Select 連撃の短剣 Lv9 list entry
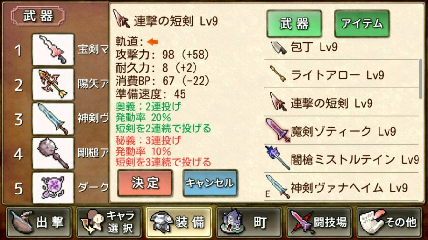The height and width of the screenshot is (240, 428). (342, 102)
